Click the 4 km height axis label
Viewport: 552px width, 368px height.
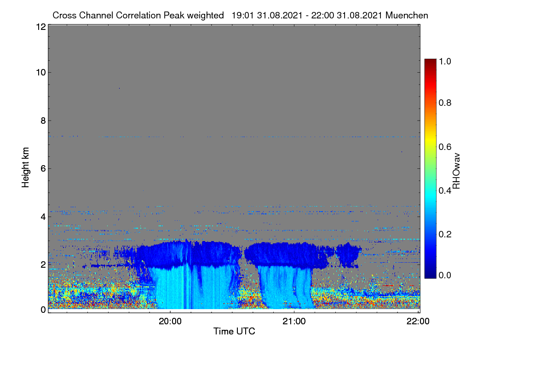[x=43, y=216]
